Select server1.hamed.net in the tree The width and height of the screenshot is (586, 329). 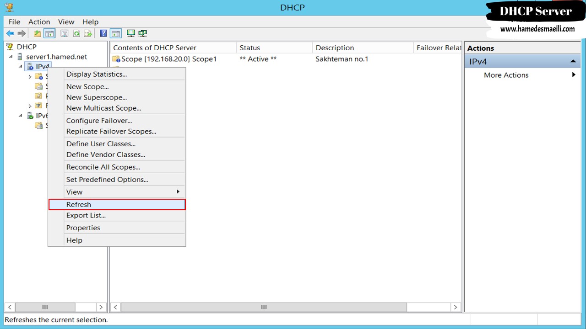click(x=56, y=57)
